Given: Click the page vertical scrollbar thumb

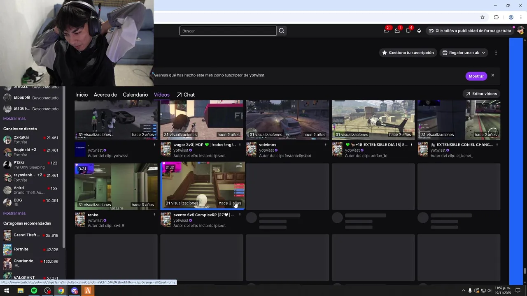Looking at the screenshot, I should [525, 271].
